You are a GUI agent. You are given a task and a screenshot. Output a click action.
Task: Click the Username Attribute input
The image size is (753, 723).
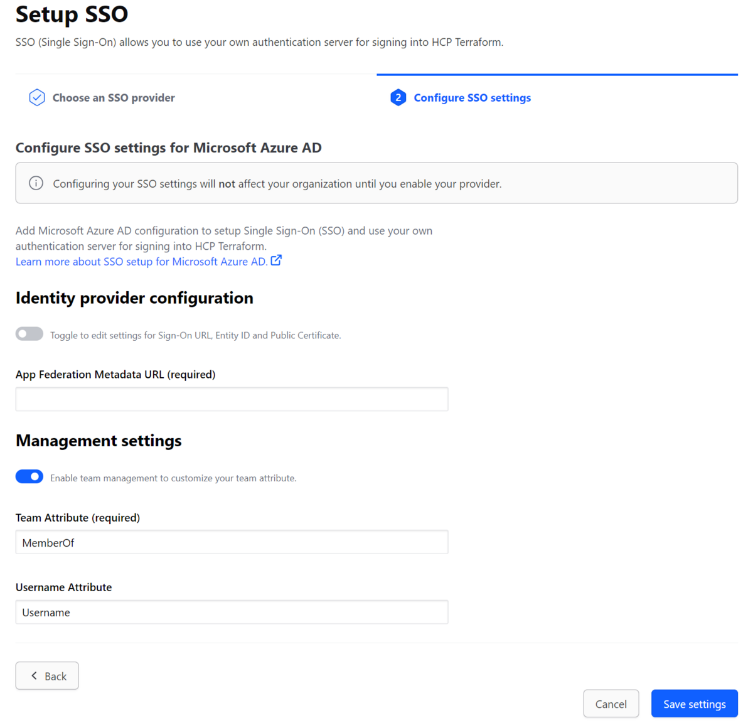(232, 612)
